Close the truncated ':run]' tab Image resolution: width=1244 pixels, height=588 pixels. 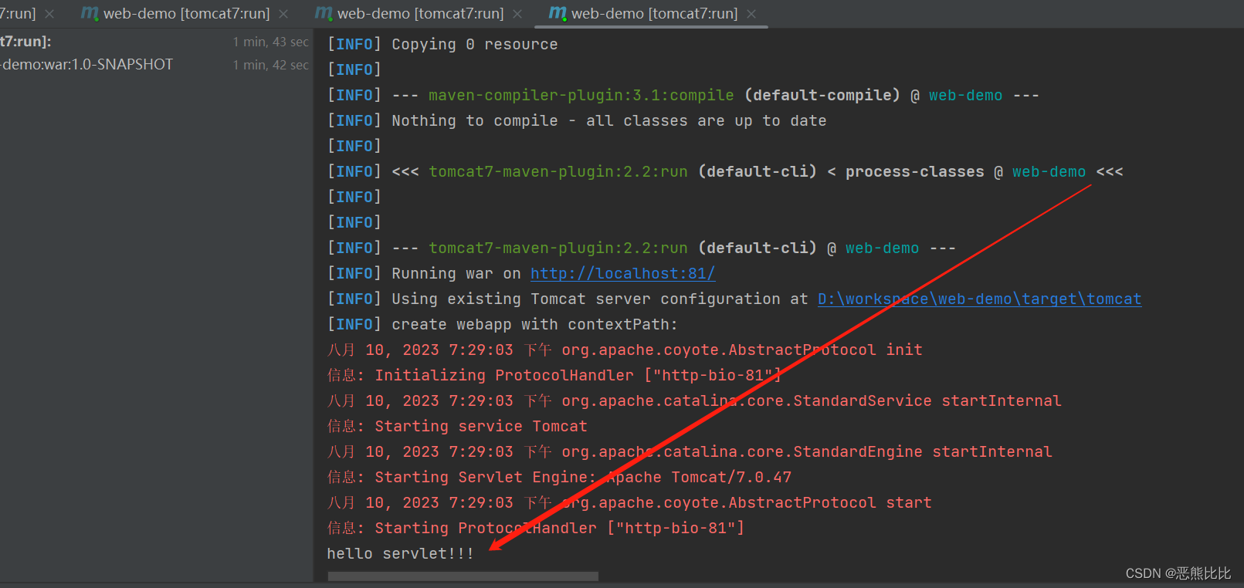click(49, 14)
